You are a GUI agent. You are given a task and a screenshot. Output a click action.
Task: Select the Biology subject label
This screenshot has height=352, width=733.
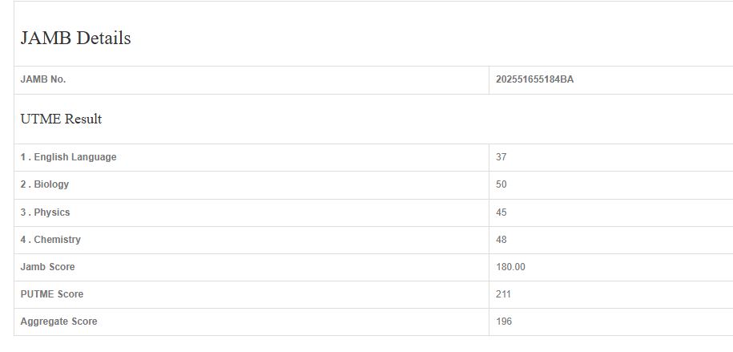[x=45, y=184]
